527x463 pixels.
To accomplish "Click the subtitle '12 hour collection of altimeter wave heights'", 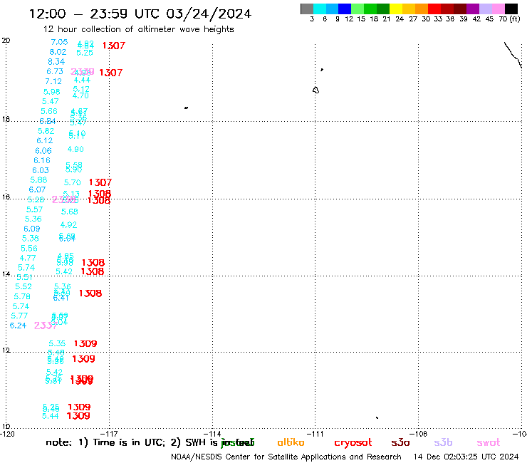I will click(138, 29).
